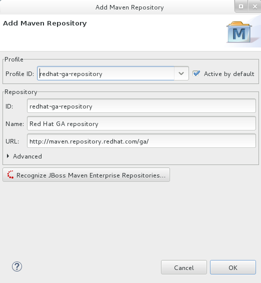Click the Add Maven Repository title bar
261x283 pixels.
tap(129, 7)
